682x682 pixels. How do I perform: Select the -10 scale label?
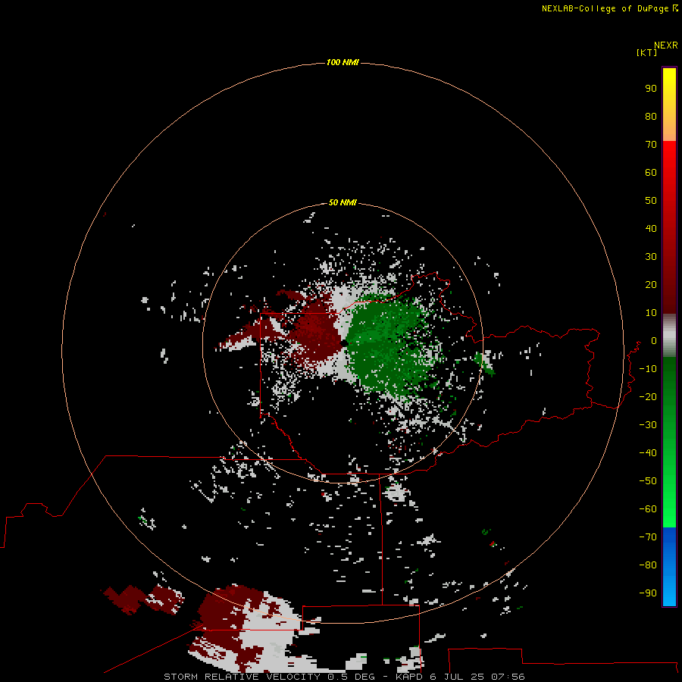pos(648,369)
